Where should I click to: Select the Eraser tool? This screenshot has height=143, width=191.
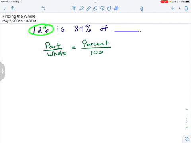95,8
